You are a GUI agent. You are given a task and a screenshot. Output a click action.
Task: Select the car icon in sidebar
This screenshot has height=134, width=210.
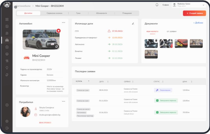7,40
